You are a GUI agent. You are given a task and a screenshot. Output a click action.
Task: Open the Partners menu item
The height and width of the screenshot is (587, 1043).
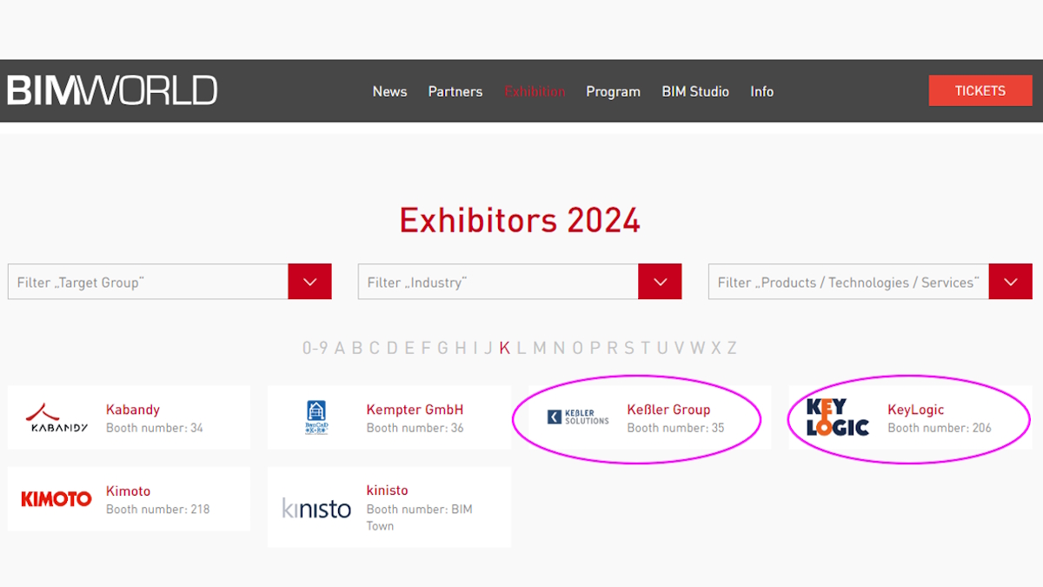[x=455, y=91]
